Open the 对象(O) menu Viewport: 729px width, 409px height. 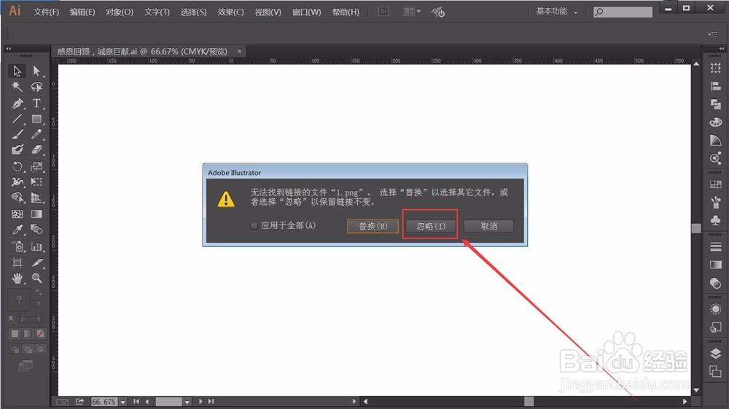119,12
